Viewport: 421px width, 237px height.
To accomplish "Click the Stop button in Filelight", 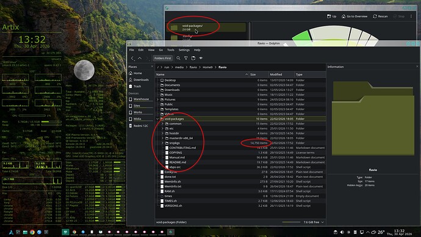I will click(399, 16).
